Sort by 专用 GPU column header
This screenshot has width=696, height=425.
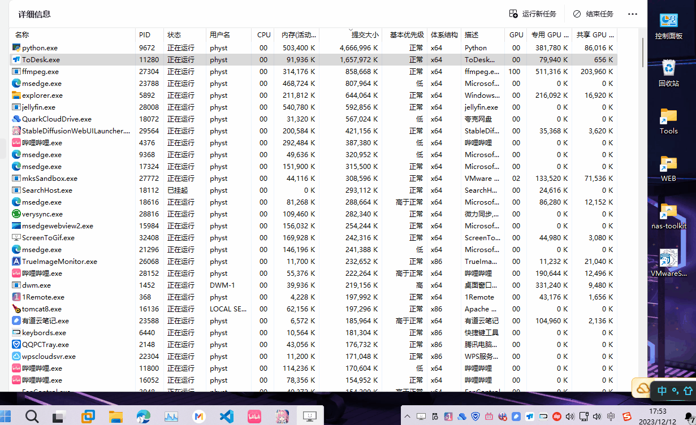click(x=549, y=35)
